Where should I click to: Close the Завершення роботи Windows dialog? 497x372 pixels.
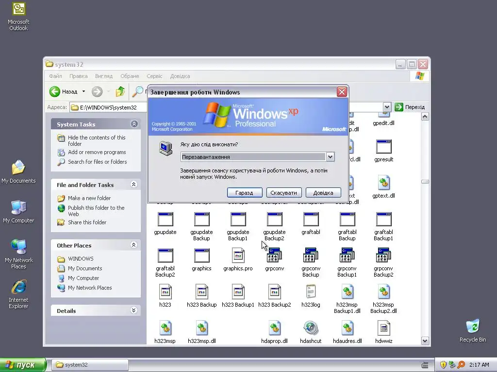(342, 92)
